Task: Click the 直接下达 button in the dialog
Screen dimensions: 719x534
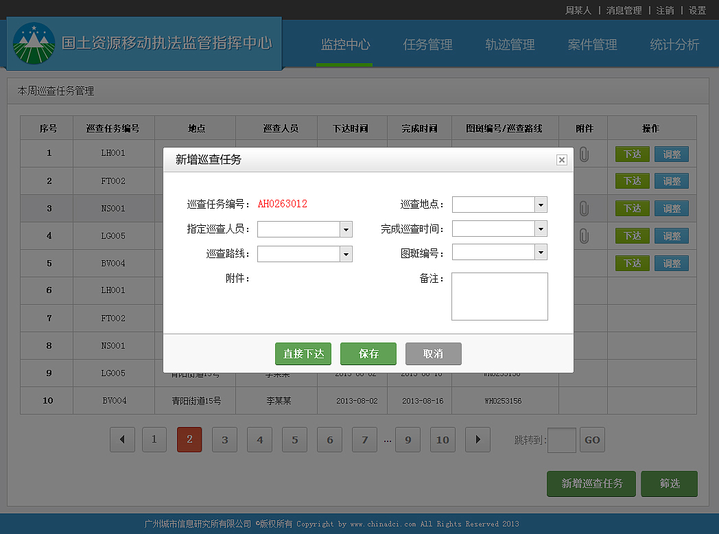Action: (x=303, y=353)
